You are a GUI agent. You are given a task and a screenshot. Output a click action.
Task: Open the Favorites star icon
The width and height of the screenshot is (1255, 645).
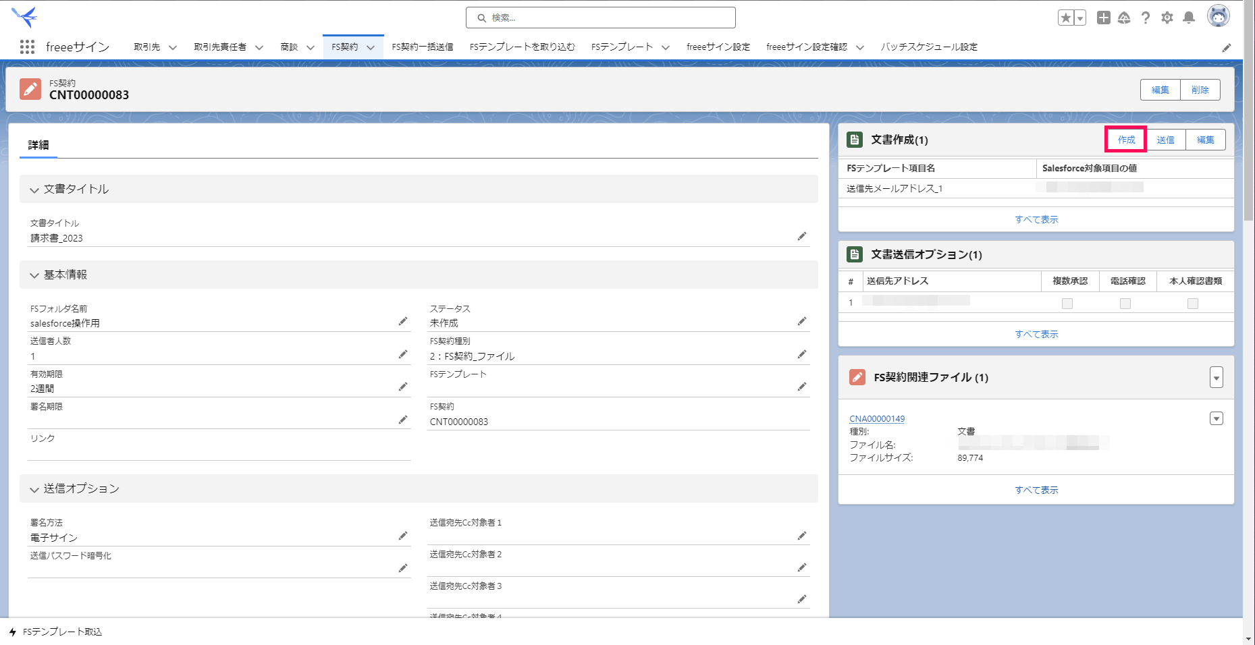click(x=1066, y=18)
